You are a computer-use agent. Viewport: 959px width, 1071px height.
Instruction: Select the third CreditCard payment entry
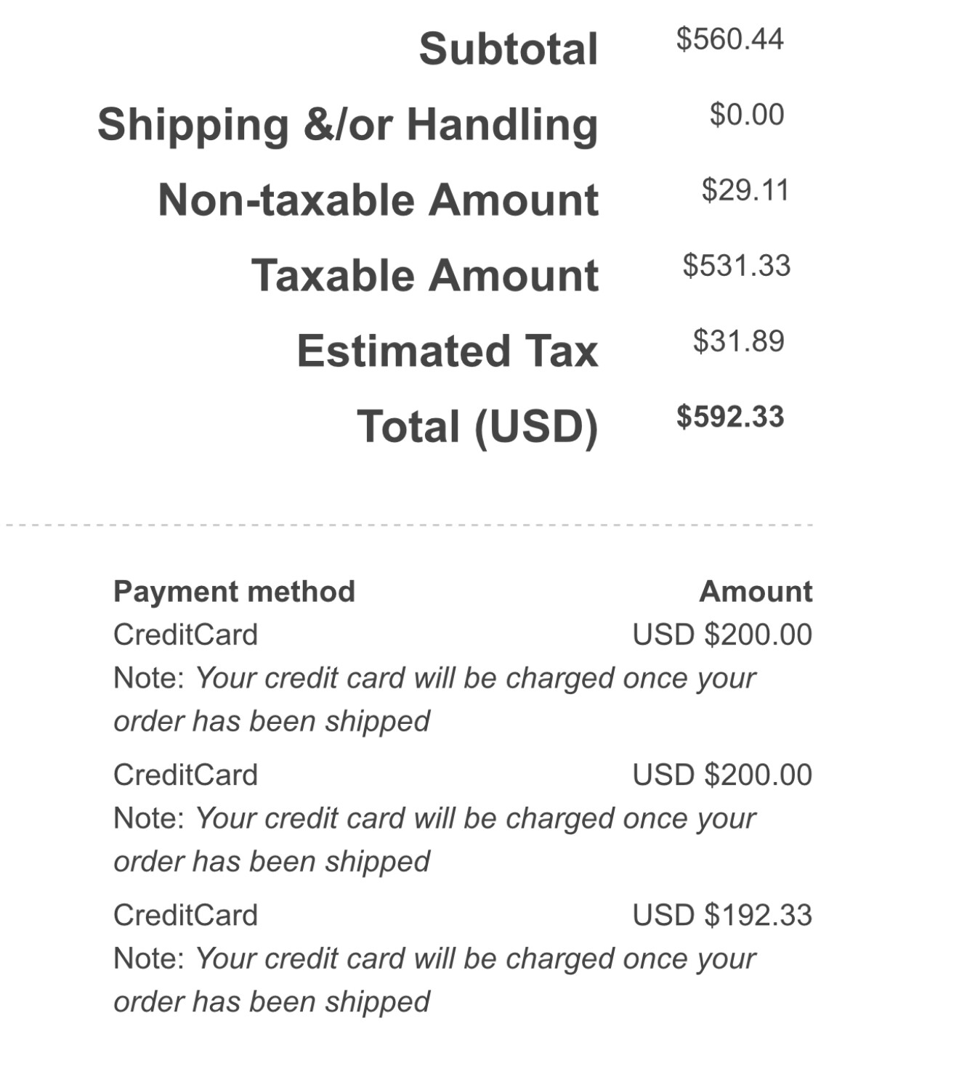tap(185, 915)
